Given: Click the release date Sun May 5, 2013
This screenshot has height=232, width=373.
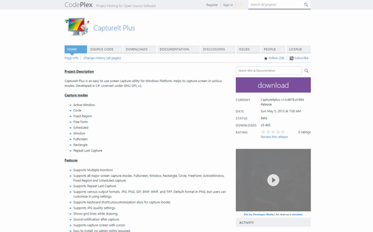Looking at the screenshot, I should tap(281, 111).
